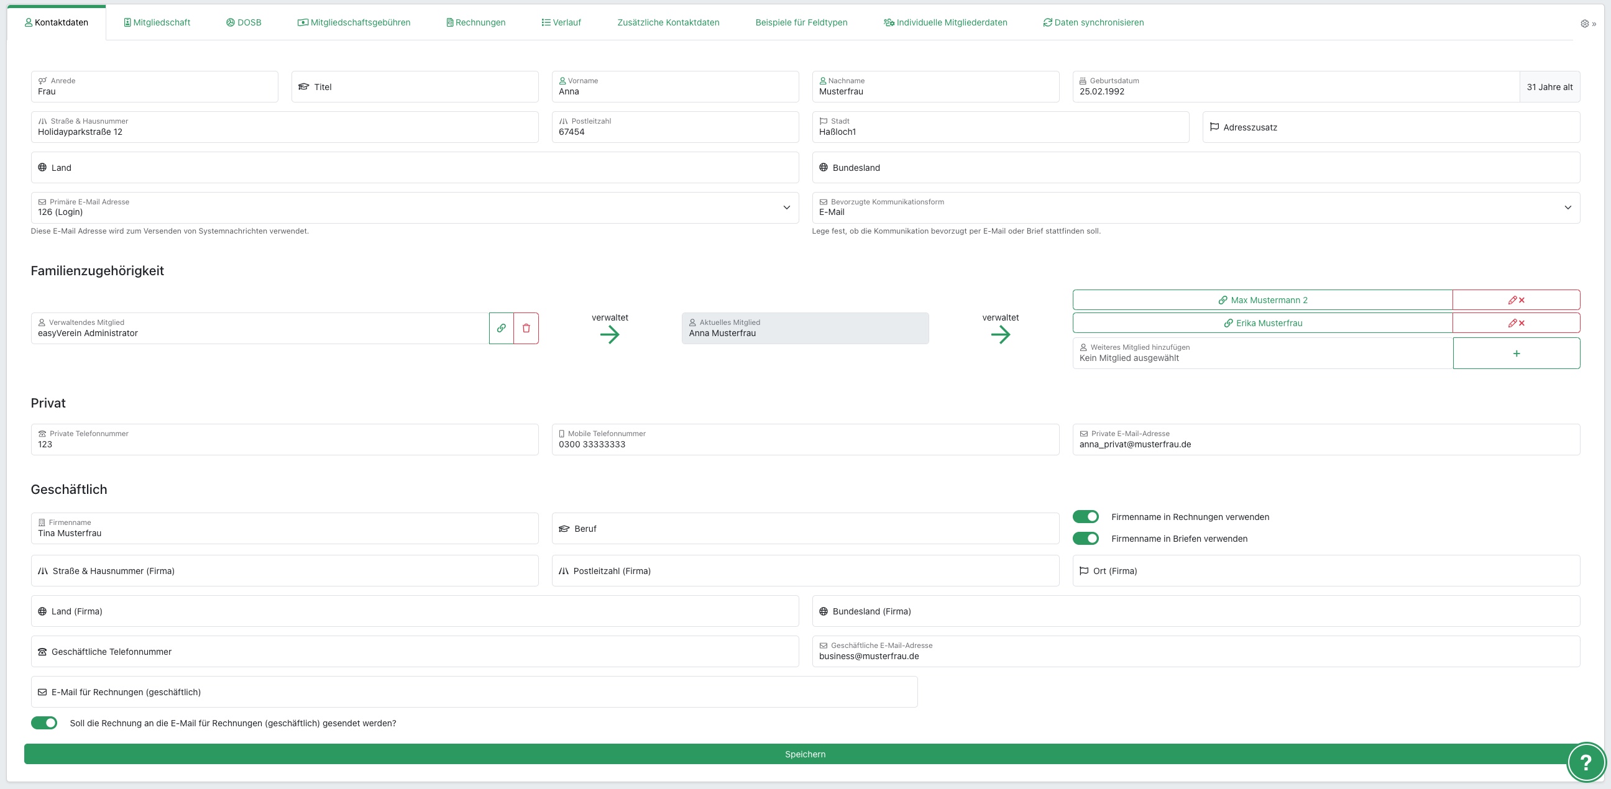Viewport: 1611px width, 789px height.
Task: Click the settings gear at top right
Action: 1584,24
